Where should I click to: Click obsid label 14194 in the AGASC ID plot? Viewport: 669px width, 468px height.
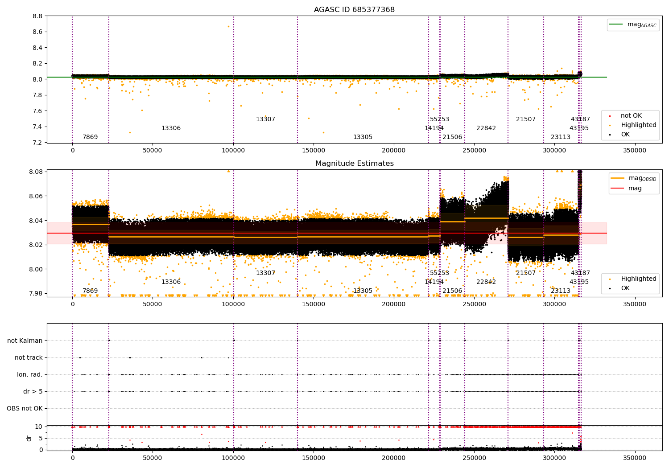coord(434,128)
